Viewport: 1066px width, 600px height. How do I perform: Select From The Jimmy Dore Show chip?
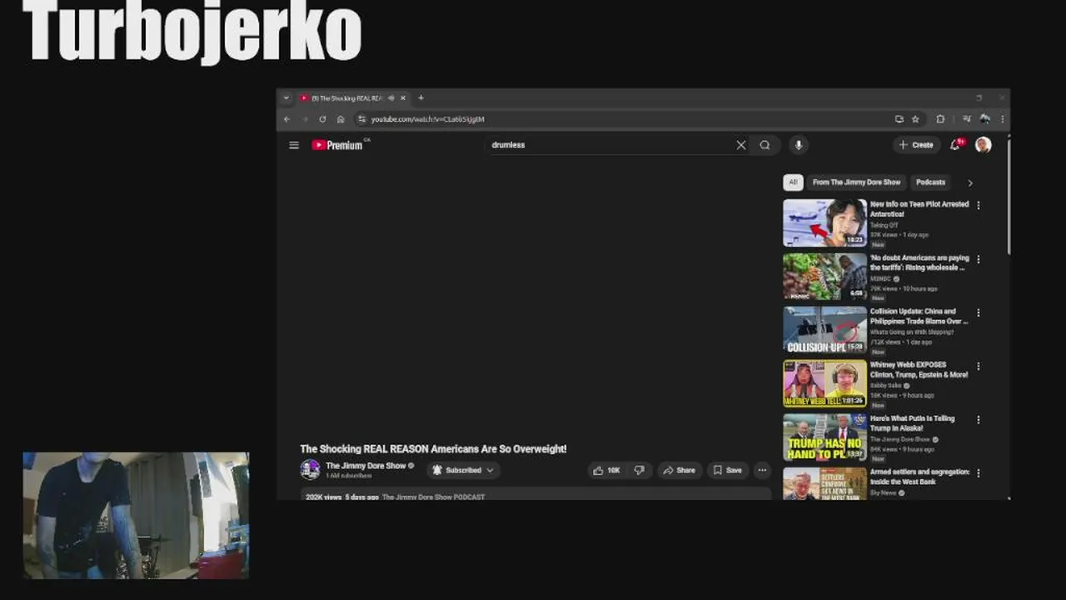tap(856, 182)
